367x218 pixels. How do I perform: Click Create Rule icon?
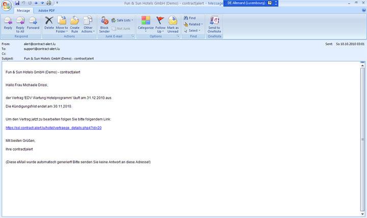pos(74,23)
